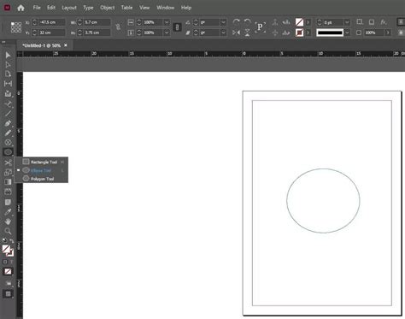Select the Content Collector tool

click(8, 93)
